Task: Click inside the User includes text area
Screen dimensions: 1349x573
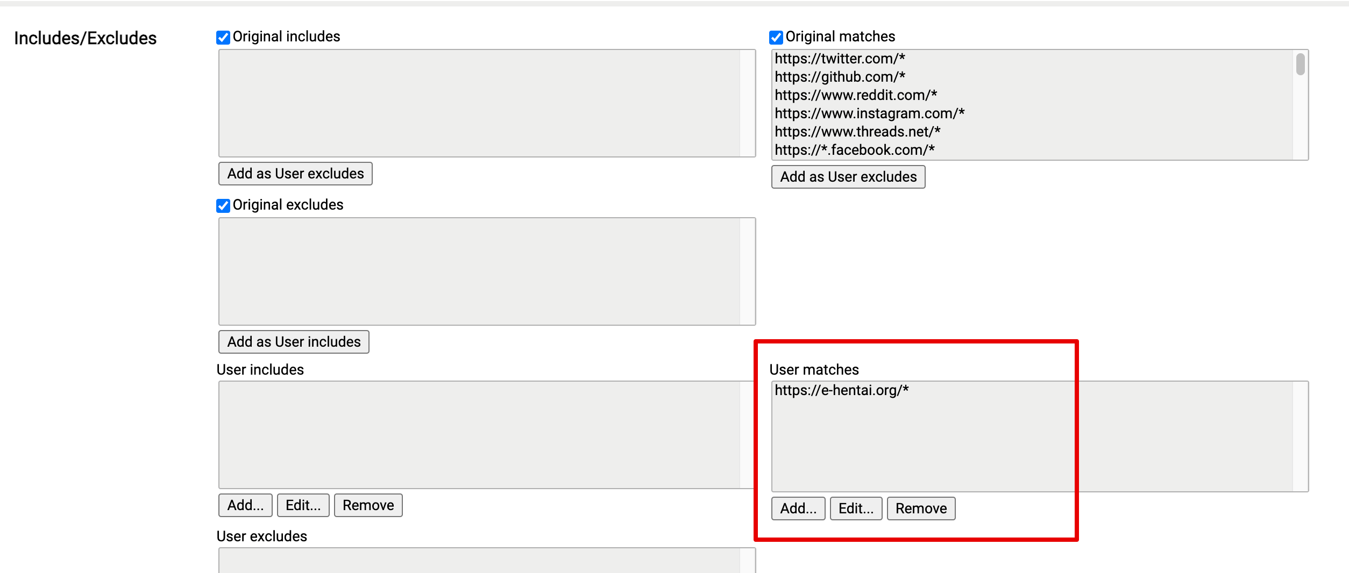Action: coord(484,435)
